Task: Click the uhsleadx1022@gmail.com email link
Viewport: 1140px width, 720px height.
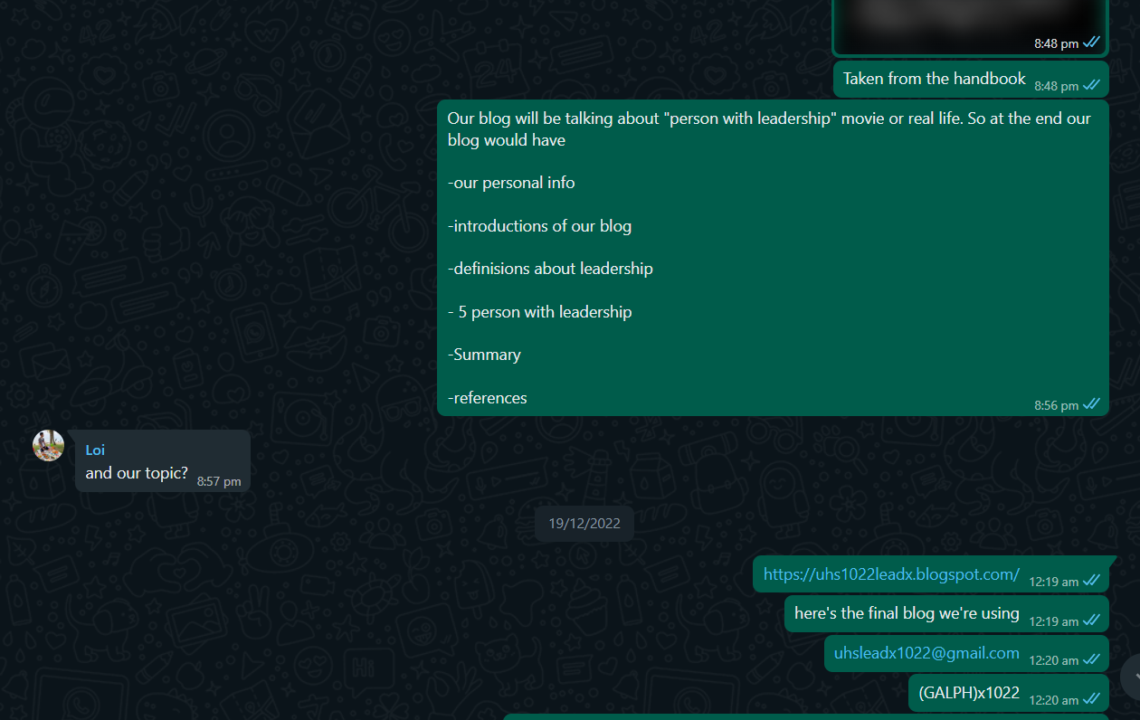Action: [x=926, y=653]
